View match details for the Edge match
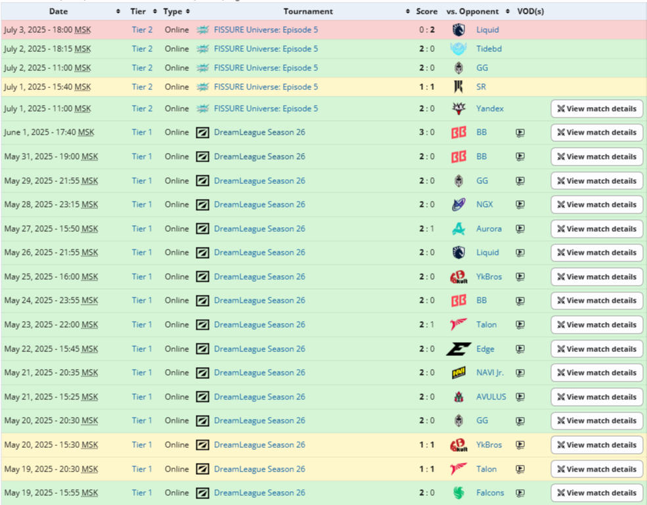Screen dimensions: 647x505 click(596, 349)
